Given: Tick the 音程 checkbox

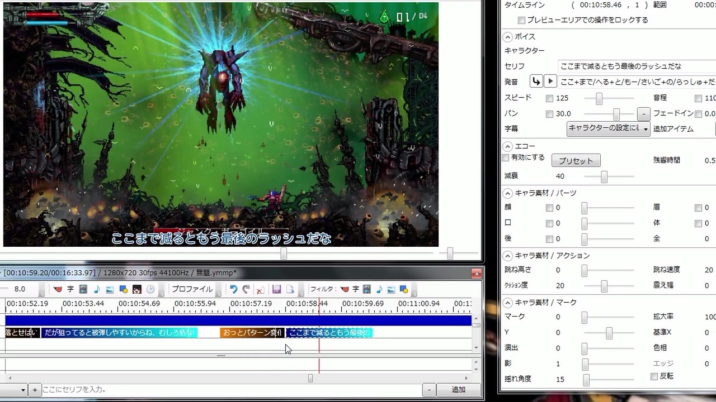Looking at the screenshot, I should tap(698, 98).
